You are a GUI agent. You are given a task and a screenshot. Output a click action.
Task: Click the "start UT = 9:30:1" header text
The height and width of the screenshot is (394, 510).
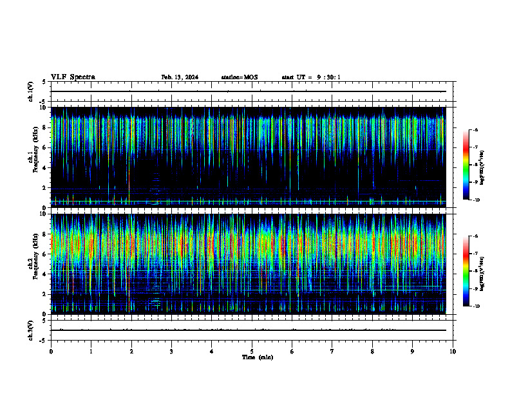tap(311, 77)
